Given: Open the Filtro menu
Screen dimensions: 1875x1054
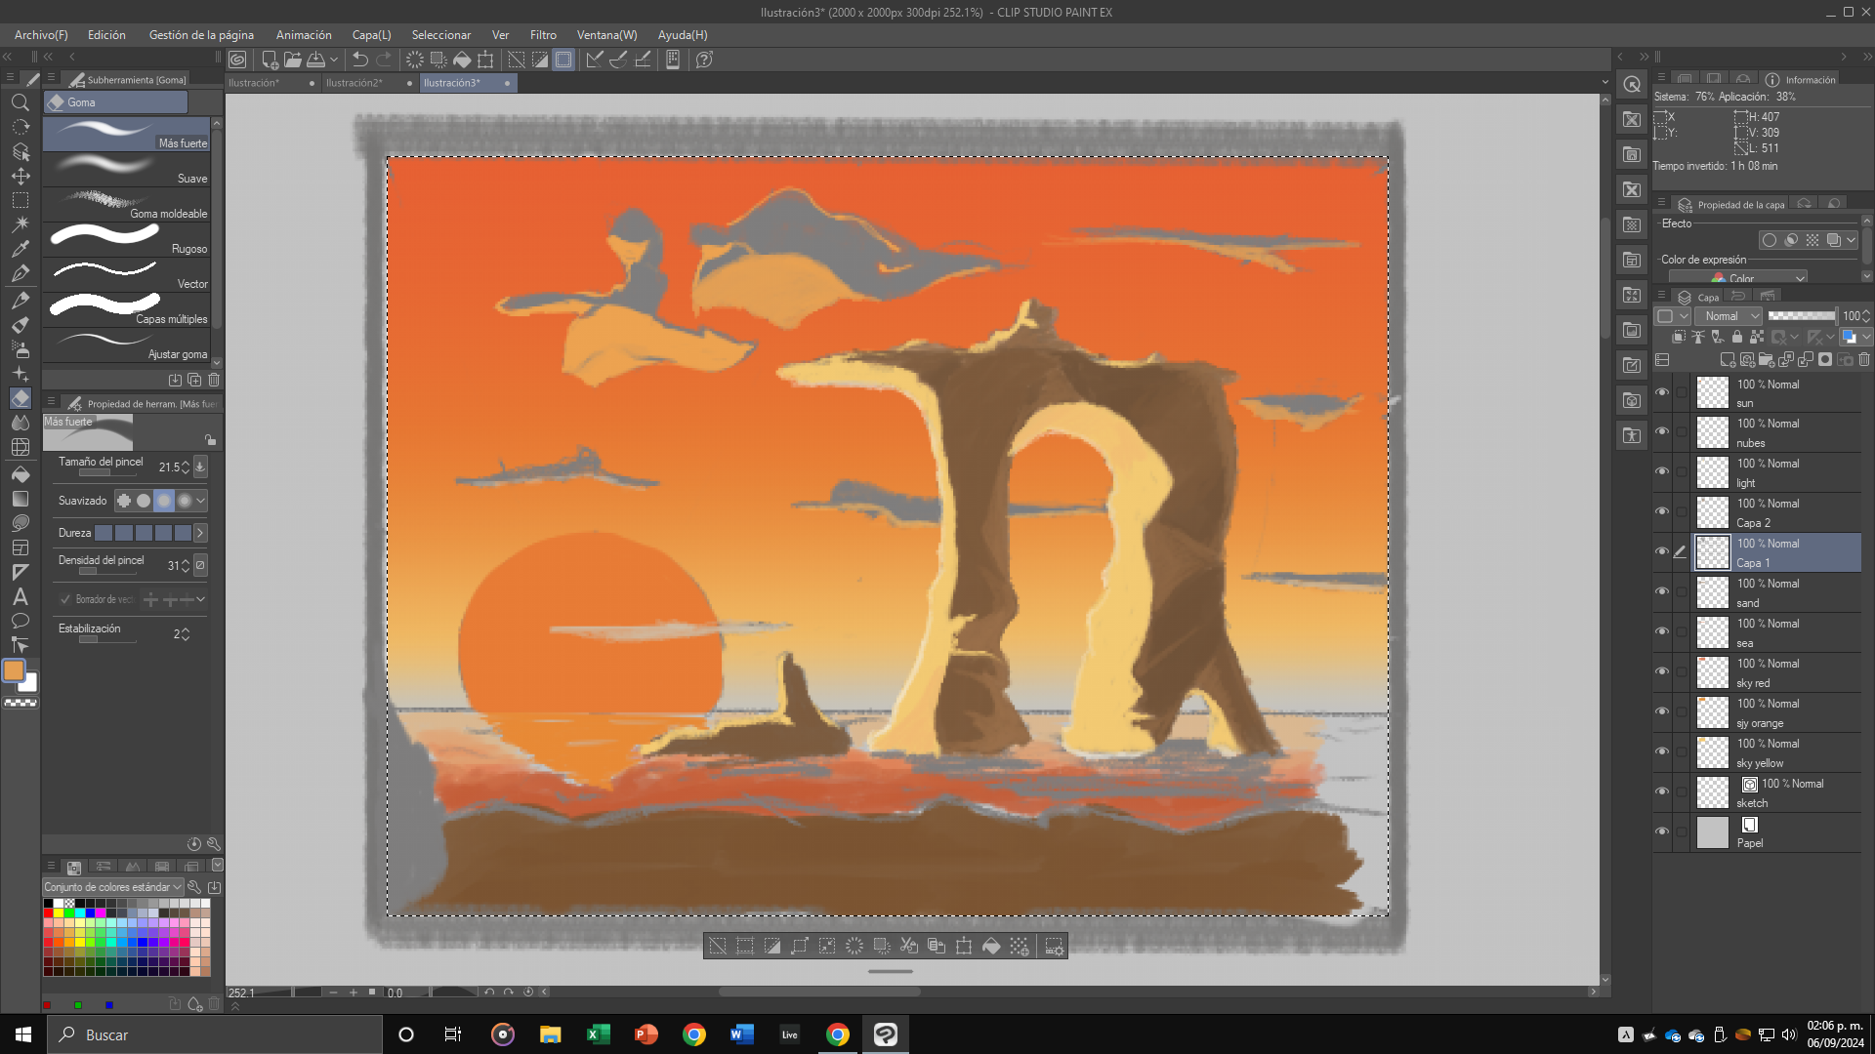Looking at the screenshot, I should 543,35.
